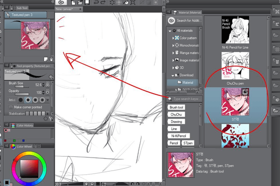Select the strongest anti-aliasing option

coord(43,100)
